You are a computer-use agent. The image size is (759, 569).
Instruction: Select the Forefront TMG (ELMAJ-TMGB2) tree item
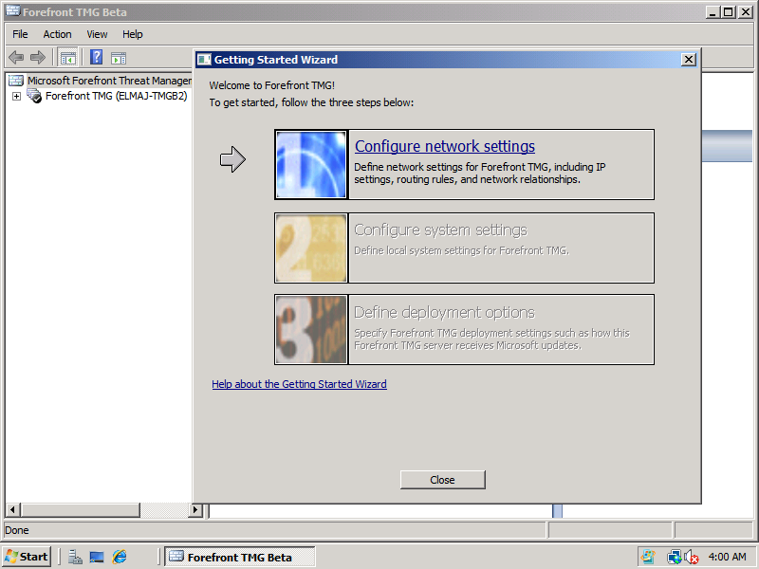coord(116,96)
